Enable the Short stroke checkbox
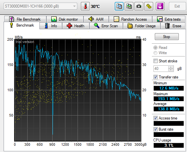The image size is (187, 152). coord(155,61)
